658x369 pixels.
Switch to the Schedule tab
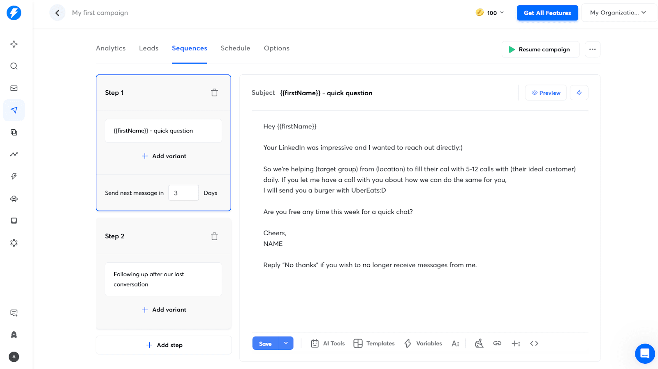pos(235,48)
